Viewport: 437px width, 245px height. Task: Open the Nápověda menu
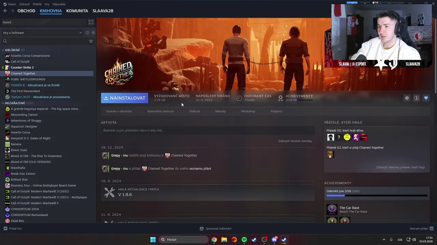point(59,4)
